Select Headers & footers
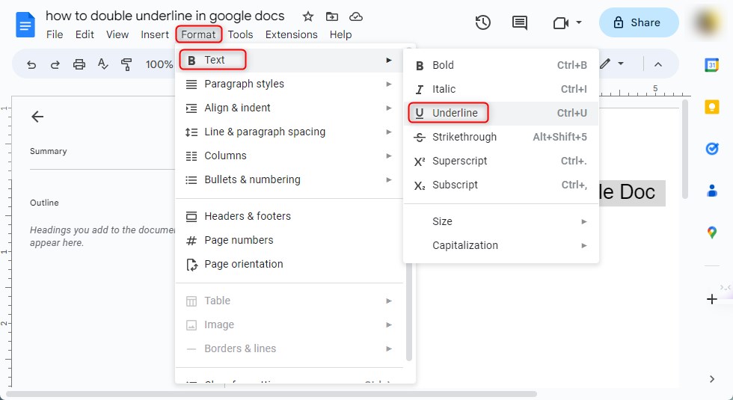Screen dimensions: 733x400 coord(289,216)
